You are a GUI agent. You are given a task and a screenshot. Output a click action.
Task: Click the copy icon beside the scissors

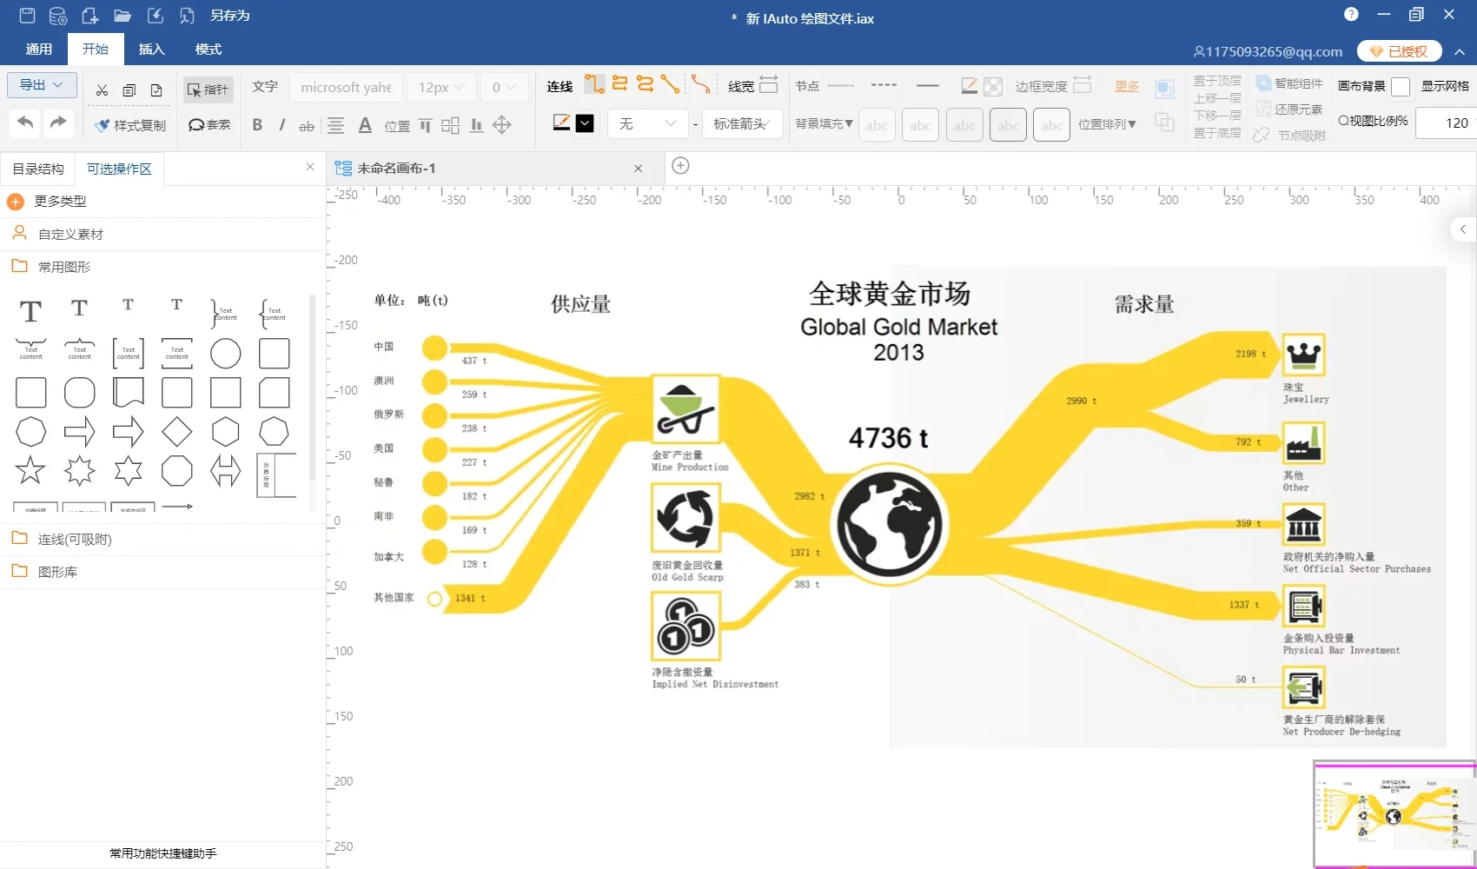click(x=129, y=90)
